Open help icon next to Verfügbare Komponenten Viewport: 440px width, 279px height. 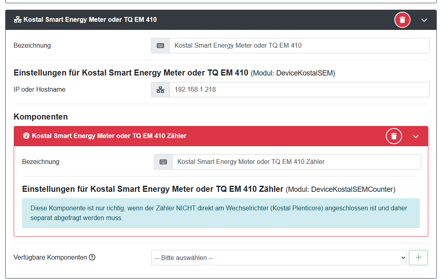click(92, 257)
